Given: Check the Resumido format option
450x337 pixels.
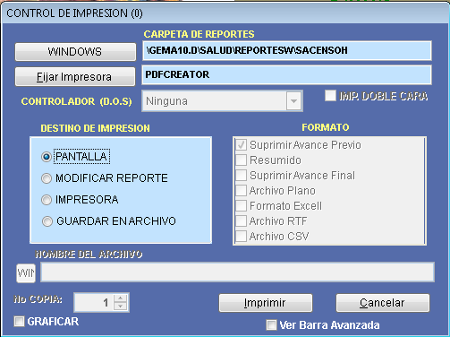Looking at the screenshot, I should click(x=241, y=160).
